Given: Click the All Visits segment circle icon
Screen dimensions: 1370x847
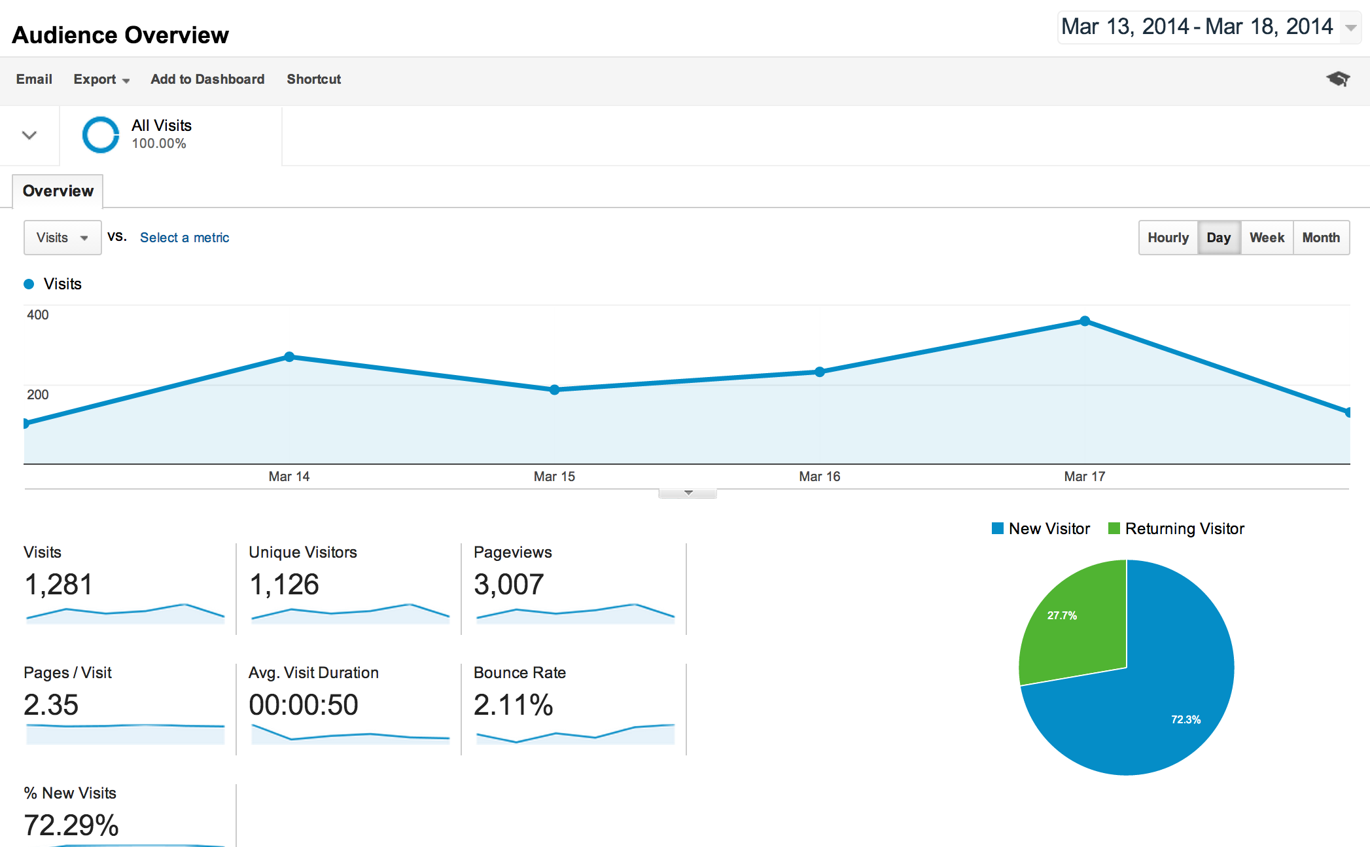Looking at the screenshot, I should (101, 135).
